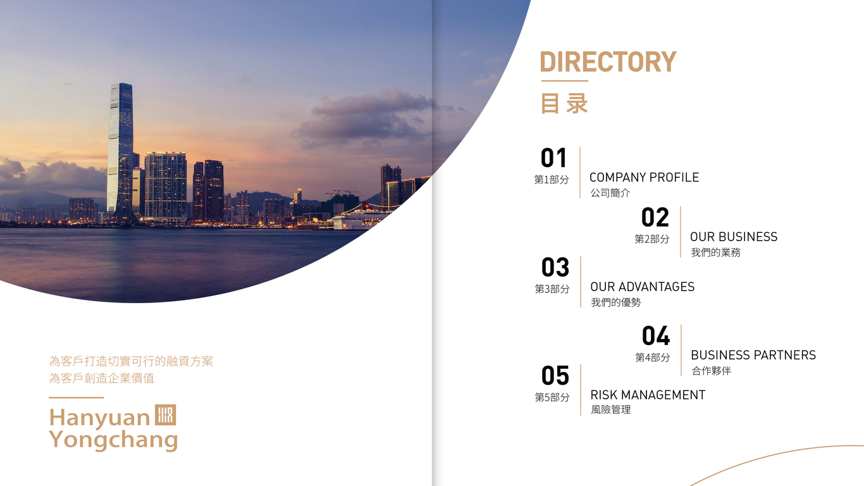Click the 公司簡介 subtitle

point(610,193)
